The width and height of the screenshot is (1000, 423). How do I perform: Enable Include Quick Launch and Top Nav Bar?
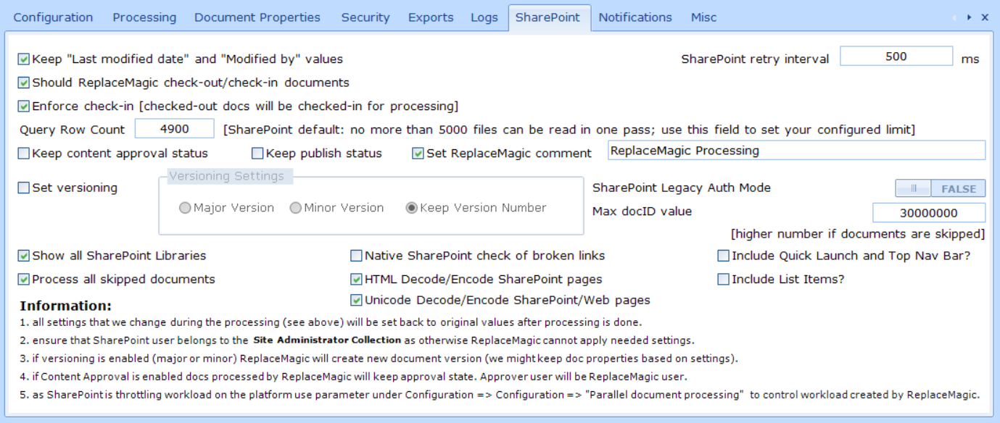coord(723,256)
